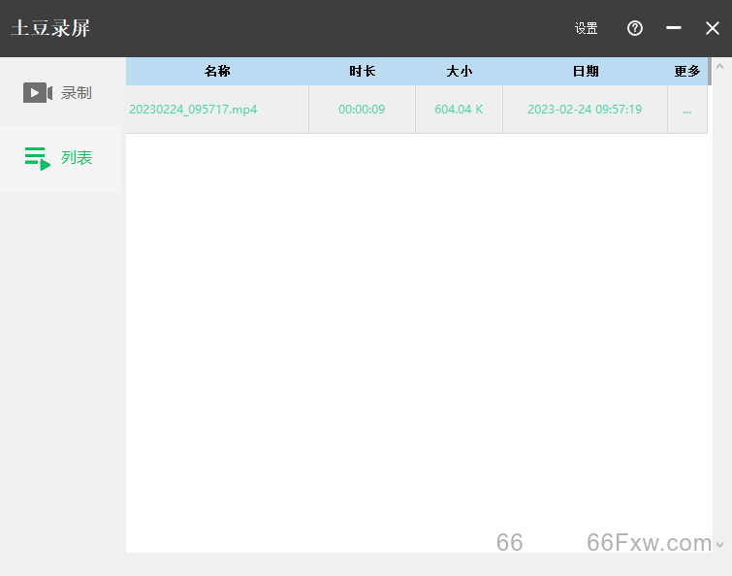Sort by 名称 column header
The width and height of the screenshot is (732, 576).
coord(217,72)
